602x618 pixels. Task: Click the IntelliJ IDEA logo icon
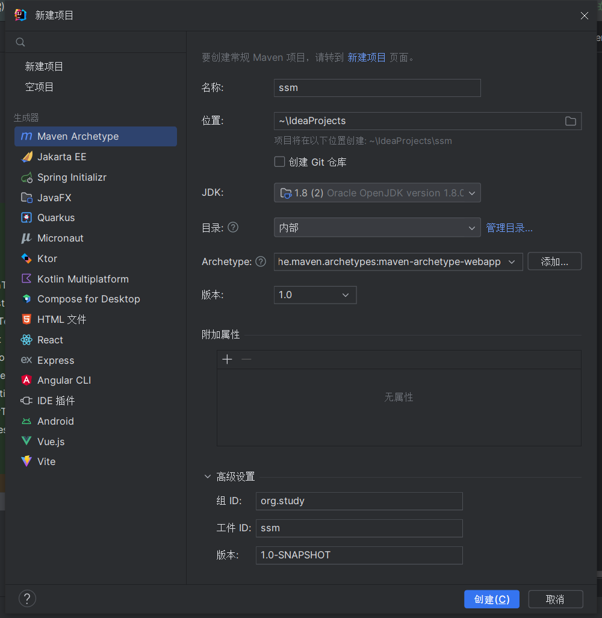pyautogui.click(x=20, y=15)
